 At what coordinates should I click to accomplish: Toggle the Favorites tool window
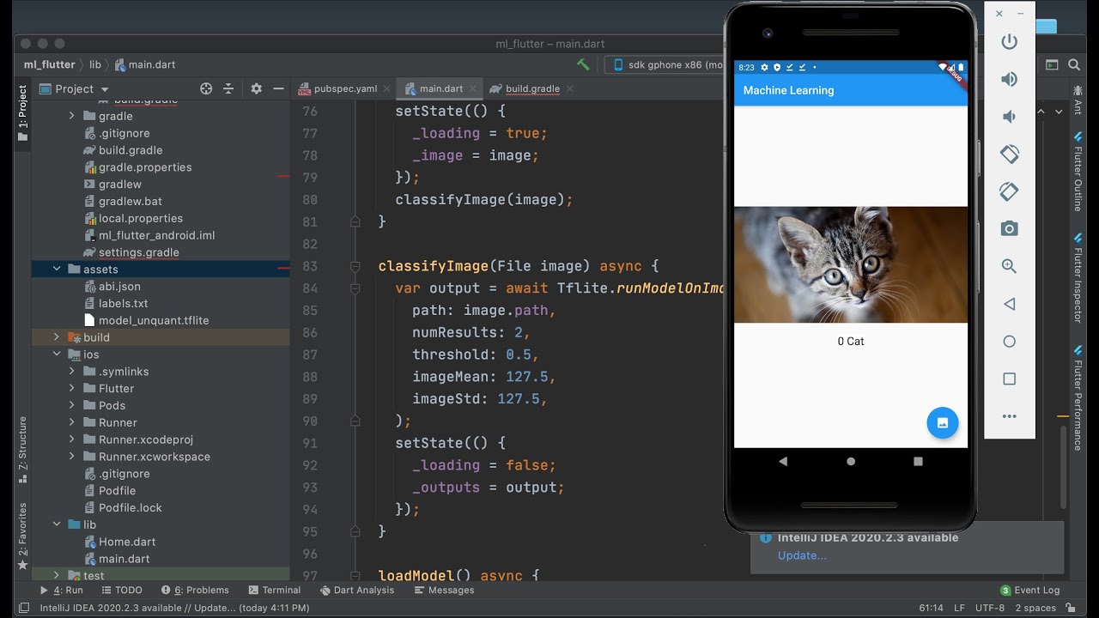(x=22, y=536)
